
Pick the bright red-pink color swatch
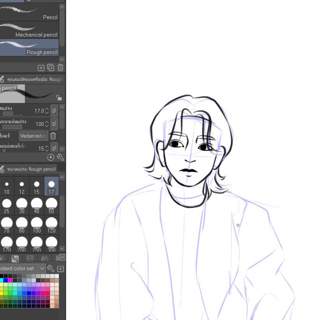click(47, 293)
